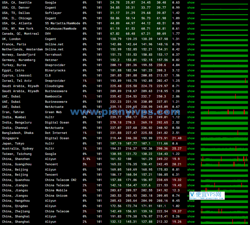250x225 pixels.
Task: Open 'show' for Australia, Sydney Vultr
Action: click(x=191, y=148)
